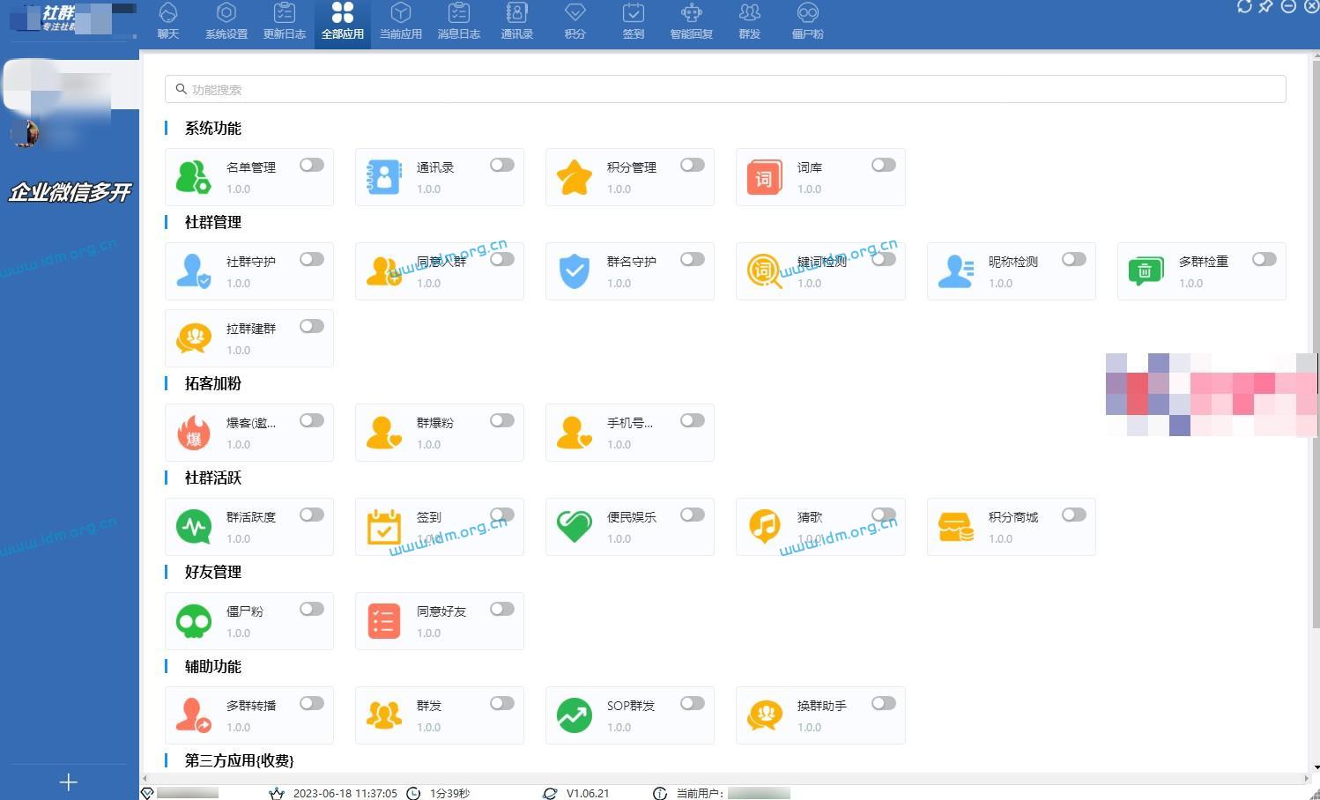Viewport: 1320px width, 800px height.
Task: Turn on the 同意好友 switch
Action: pos(502,609)
